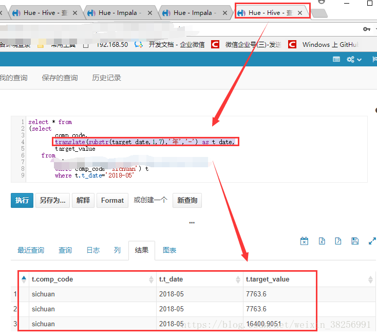Switch to first Hue - Hive browser tab
The image size is (377, 335).
click(x=45, y=13)
